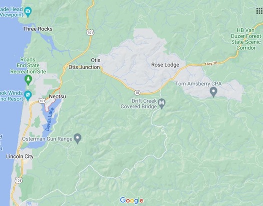Viewport: 263px width, 206px height.
Task: Click the Highway 18 route shield
Action: click(137, 92)
